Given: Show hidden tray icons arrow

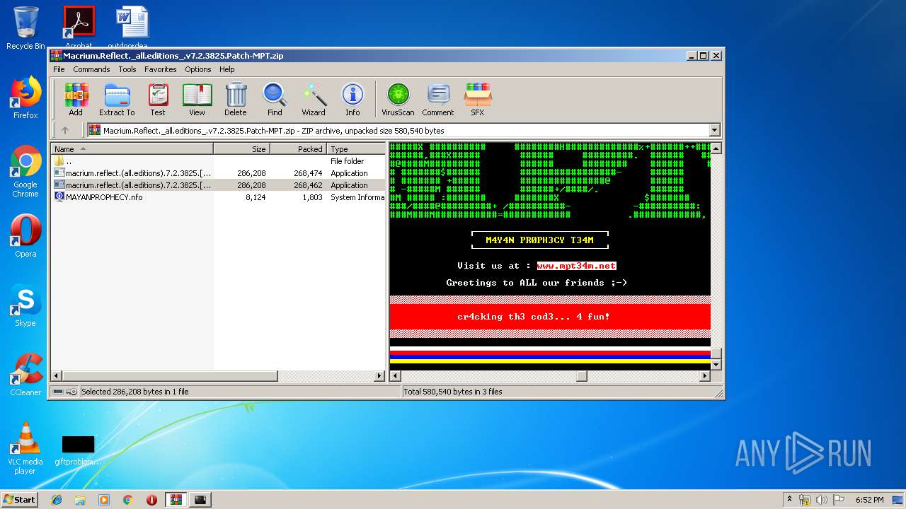Looking at the screenshot, I should [x=789, y=500].
